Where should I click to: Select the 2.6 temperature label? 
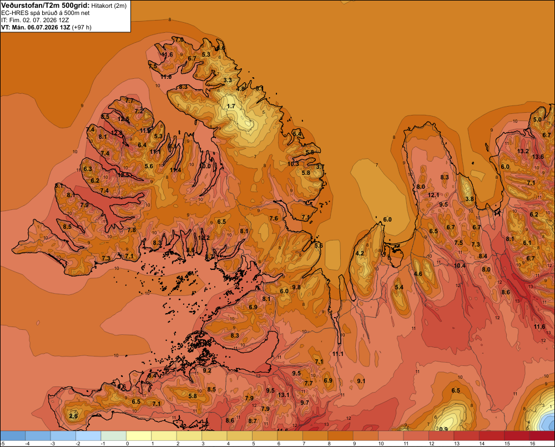73,416
